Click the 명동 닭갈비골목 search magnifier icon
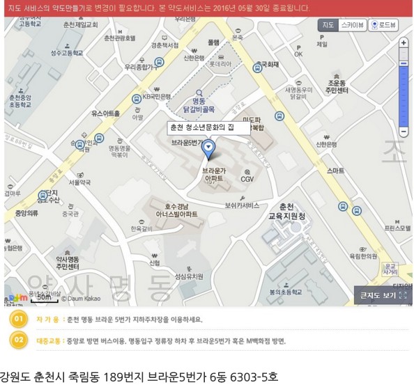Viewport: 414px width, 387px height. (199, 93)
